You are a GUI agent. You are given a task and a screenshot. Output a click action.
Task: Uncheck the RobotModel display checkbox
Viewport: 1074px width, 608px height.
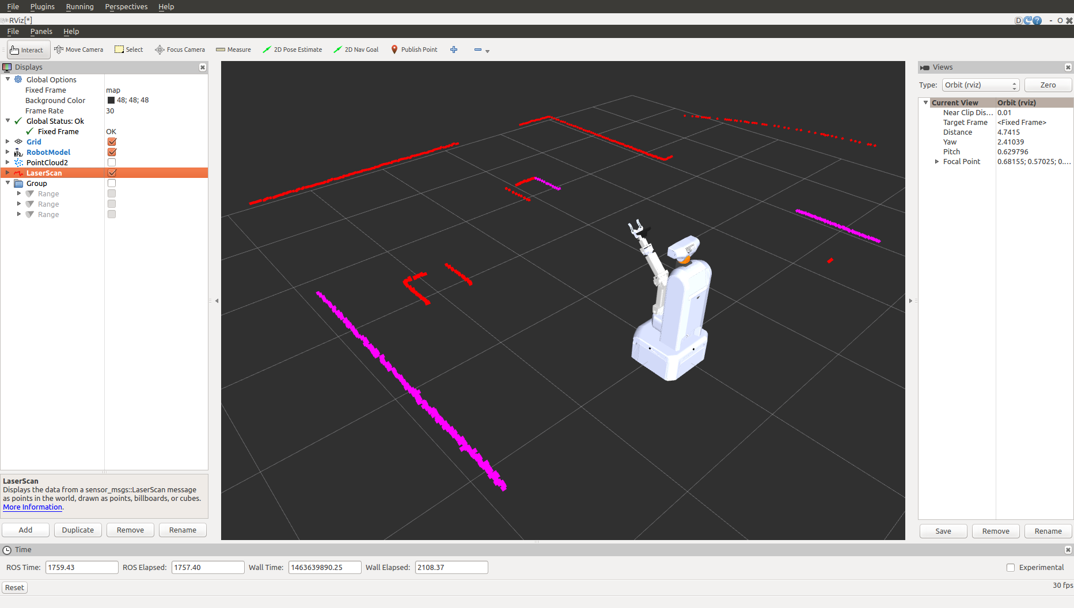[112, 153]
